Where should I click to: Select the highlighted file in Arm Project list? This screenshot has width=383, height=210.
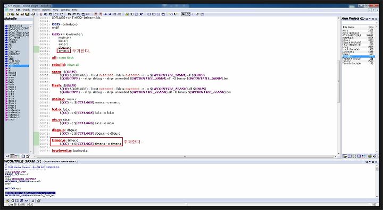tap(358, 56)
